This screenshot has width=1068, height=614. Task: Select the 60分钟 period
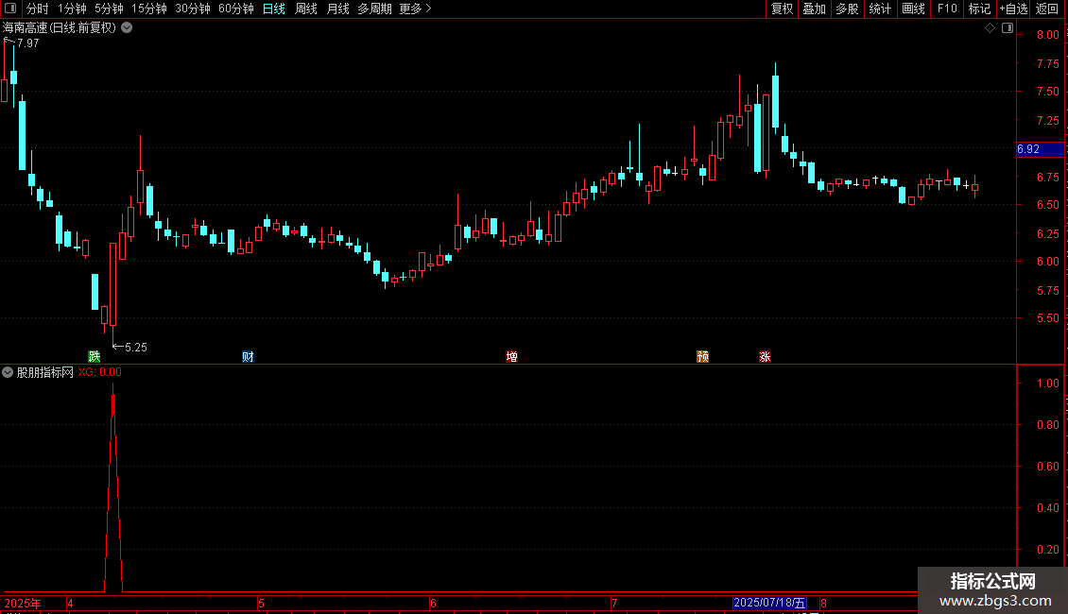tap(235, 9)
